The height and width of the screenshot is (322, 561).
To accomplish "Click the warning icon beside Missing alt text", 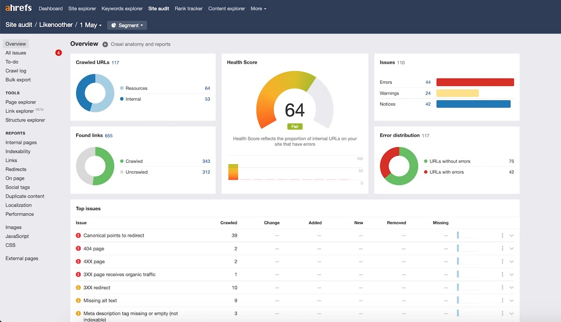I will (x=78, y=300).
